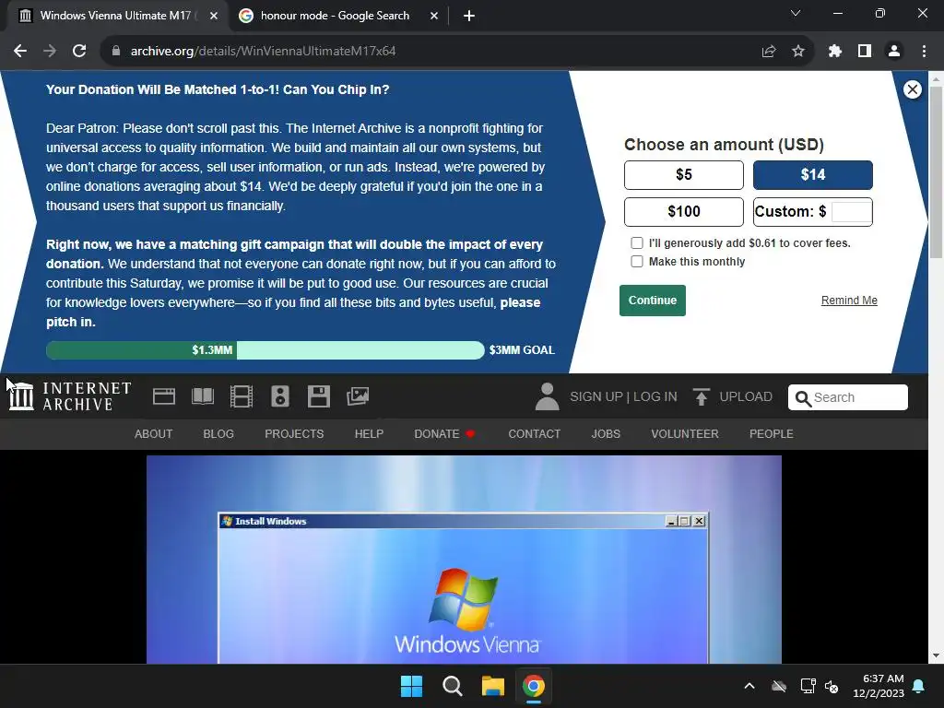944x708 pixels.
Task: Open the Images icon in archive navbar
Action: coord(358,396)
